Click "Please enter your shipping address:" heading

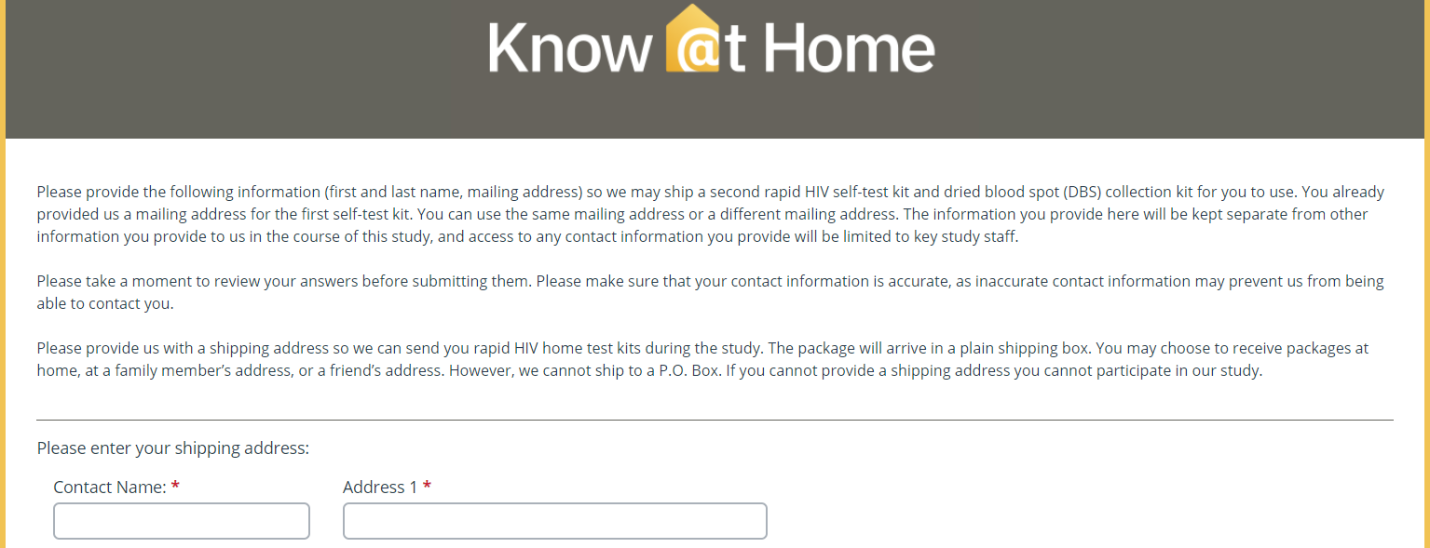(173, 448)
